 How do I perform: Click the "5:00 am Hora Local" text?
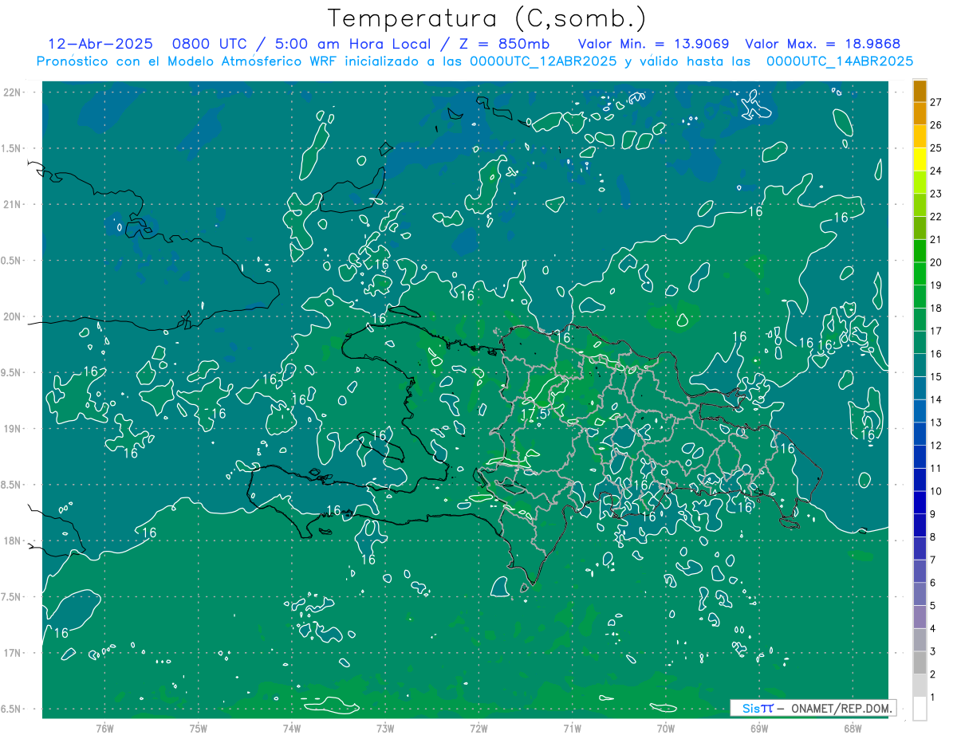pyautogui.click(x=352, y=44)
